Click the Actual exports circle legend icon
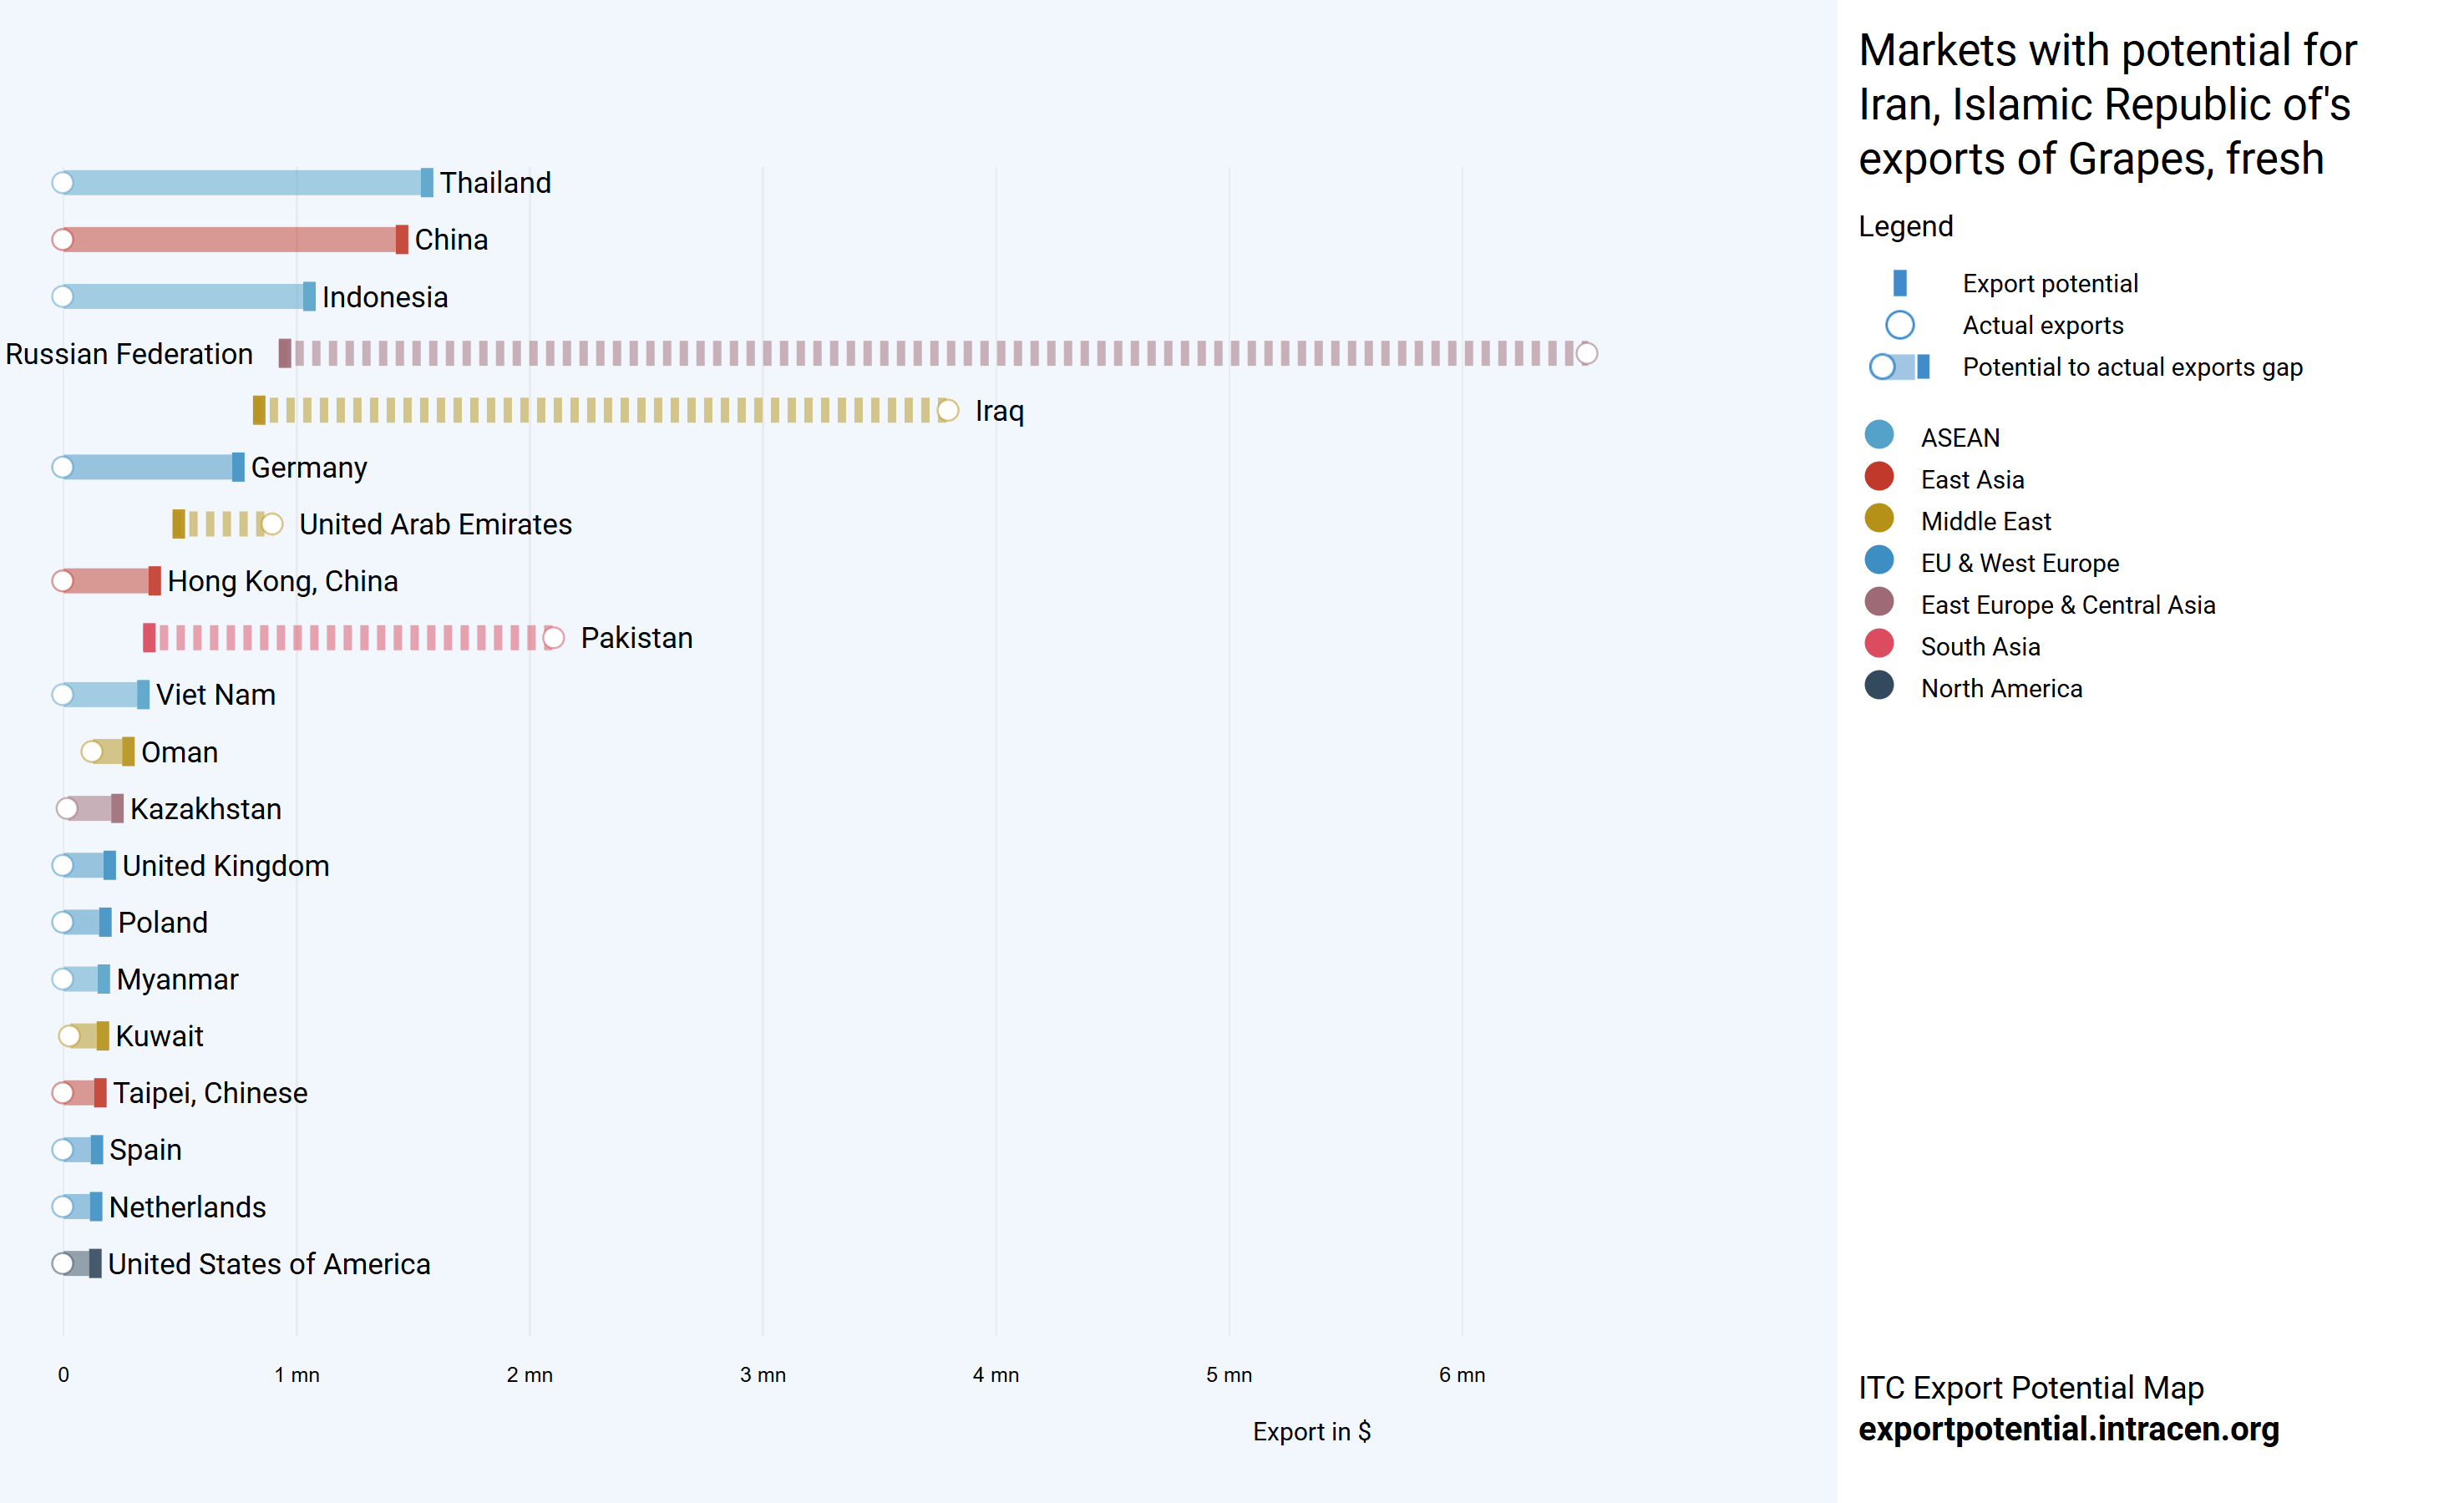The image size is (2464, 1503). 1899,325
